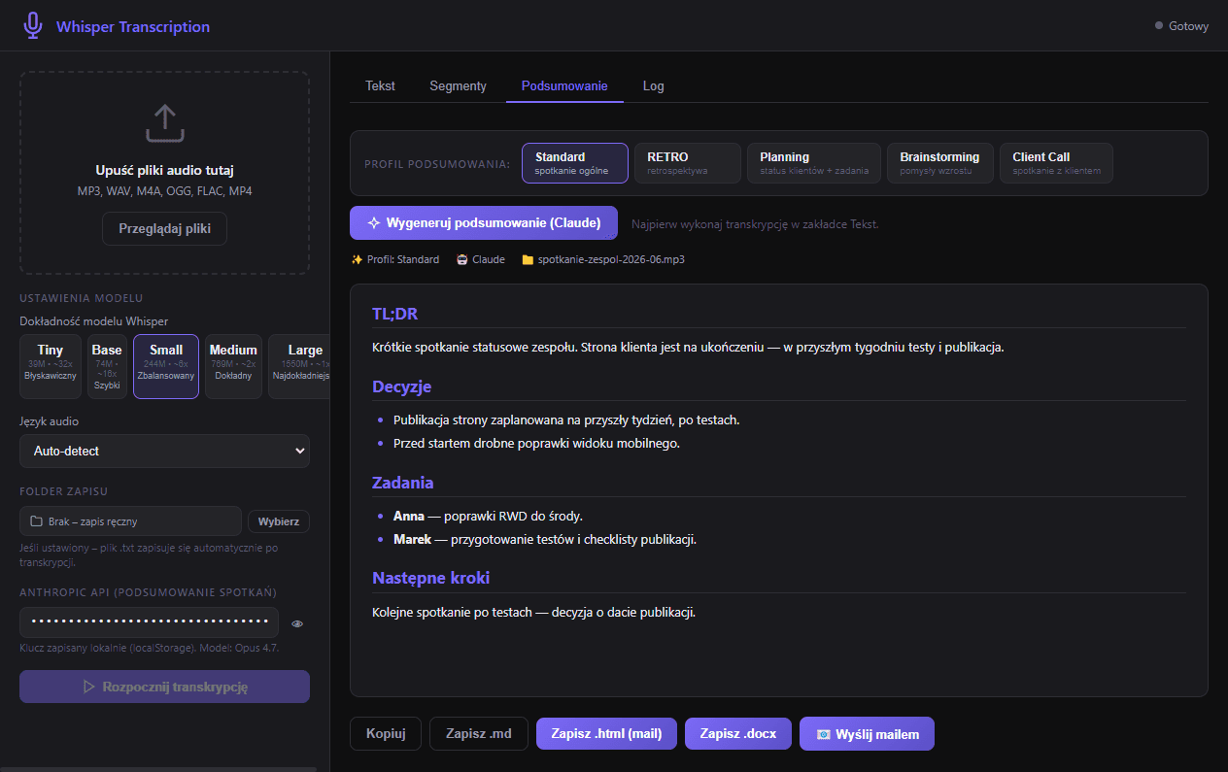Open the Podsumowanie tab
Viewport: 1228px width, 772px height.
tap(564, 85)
